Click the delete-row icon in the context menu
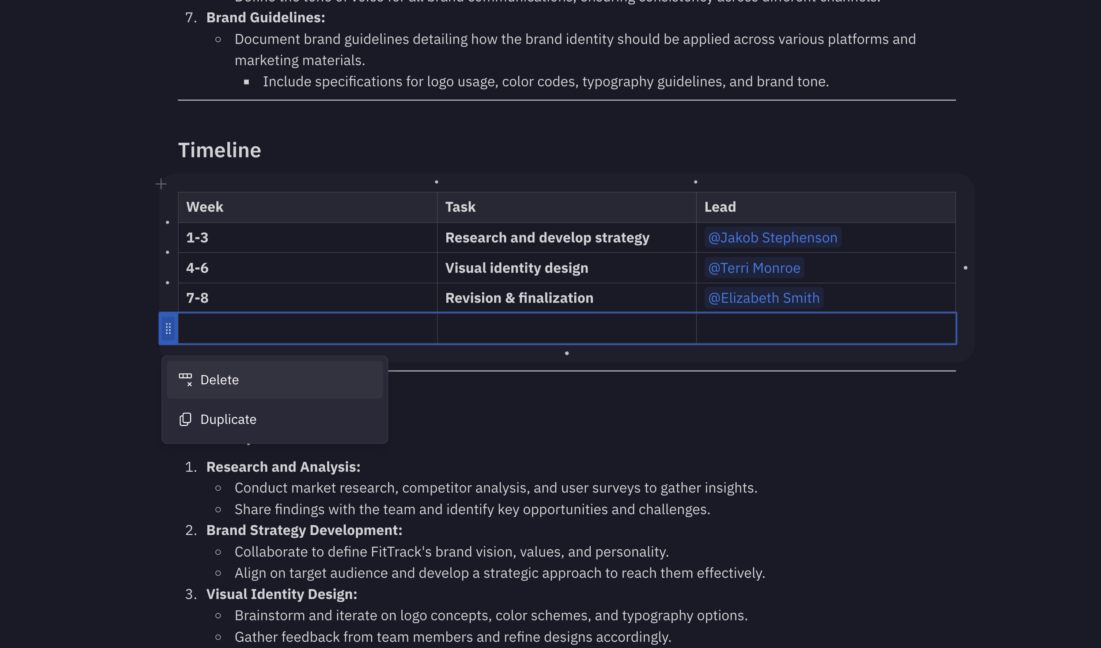The height and width of the screenshot is (648, 1101). pyautogui.click(x=185, y=380)
